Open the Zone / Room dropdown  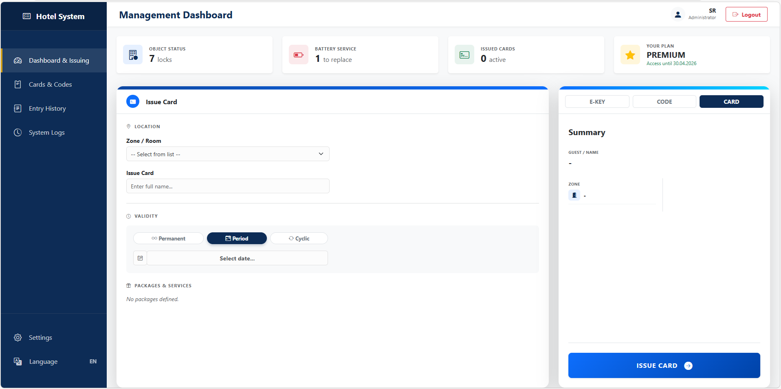click(227, 154)
